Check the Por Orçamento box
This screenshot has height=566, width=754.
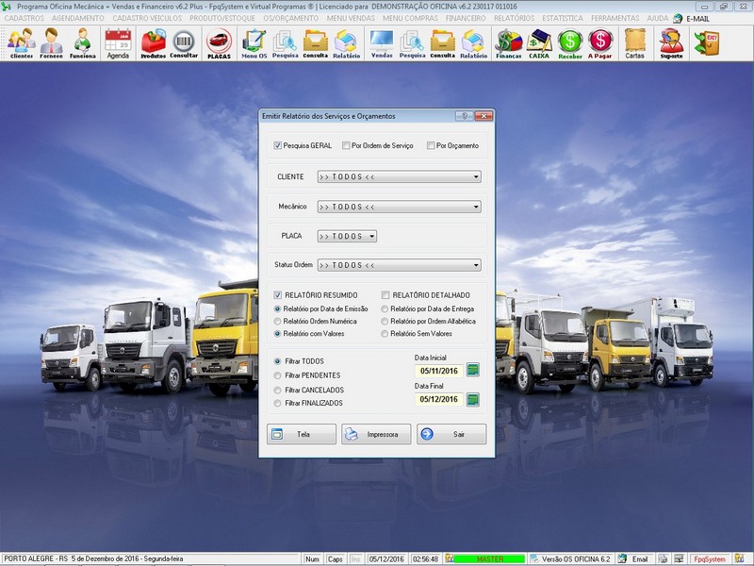(431, 145)
